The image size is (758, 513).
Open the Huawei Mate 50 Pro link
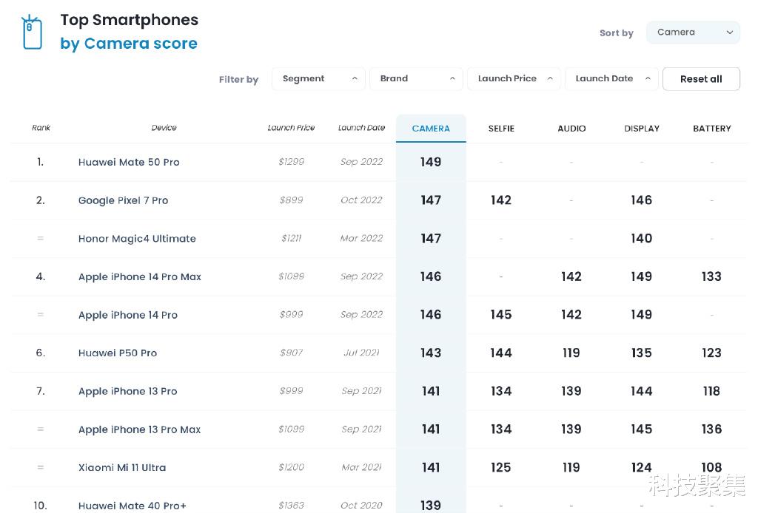[x=129, y=163]
